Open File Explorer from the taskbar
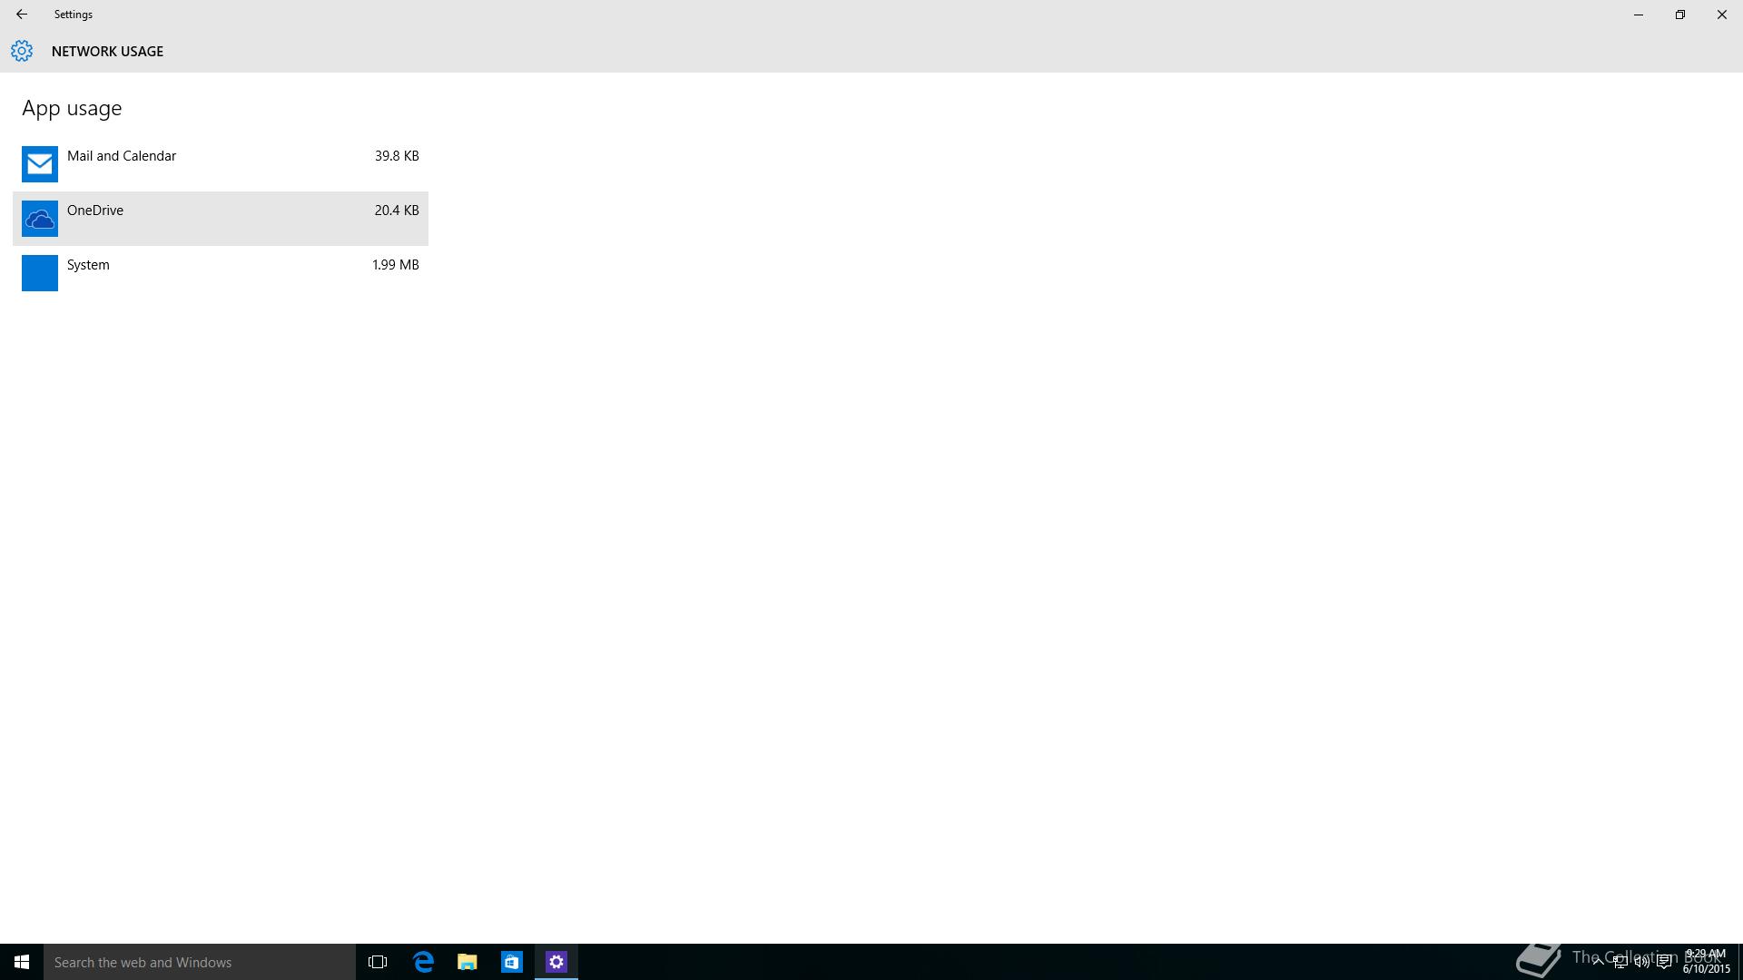Screen dimensions: 1743x980 coord(468,962)
